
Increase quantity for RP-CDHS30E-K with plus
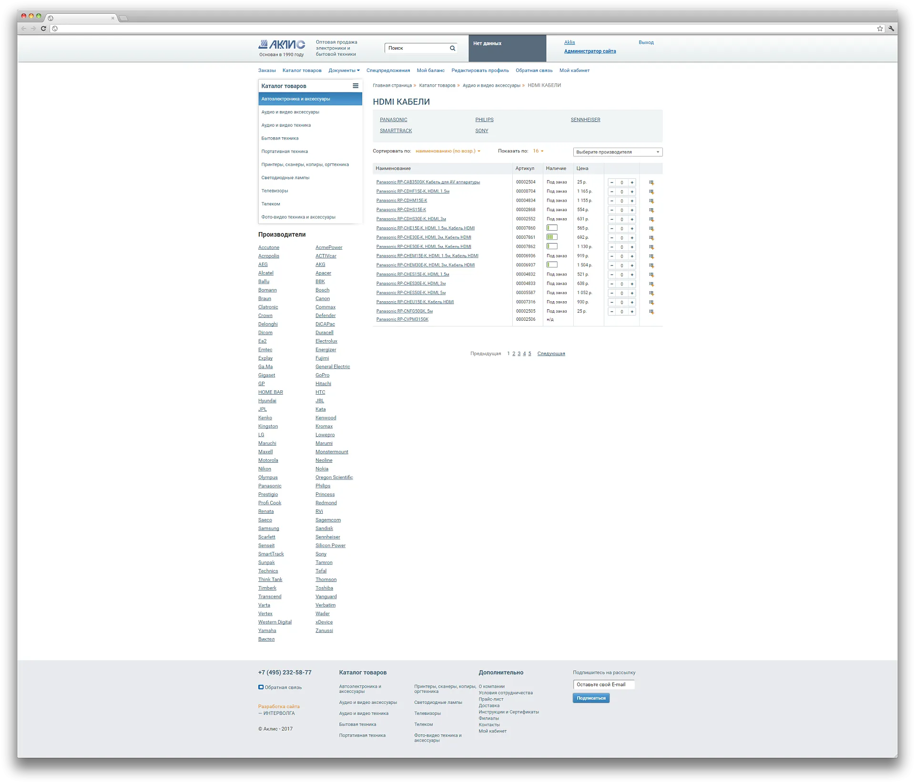pyautogui.click(x=632, y=219)
